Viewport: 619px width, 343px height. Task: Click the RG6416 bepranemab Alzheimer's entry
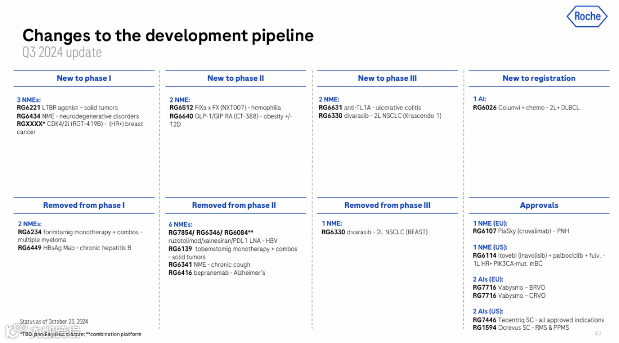tap(217, 273)
